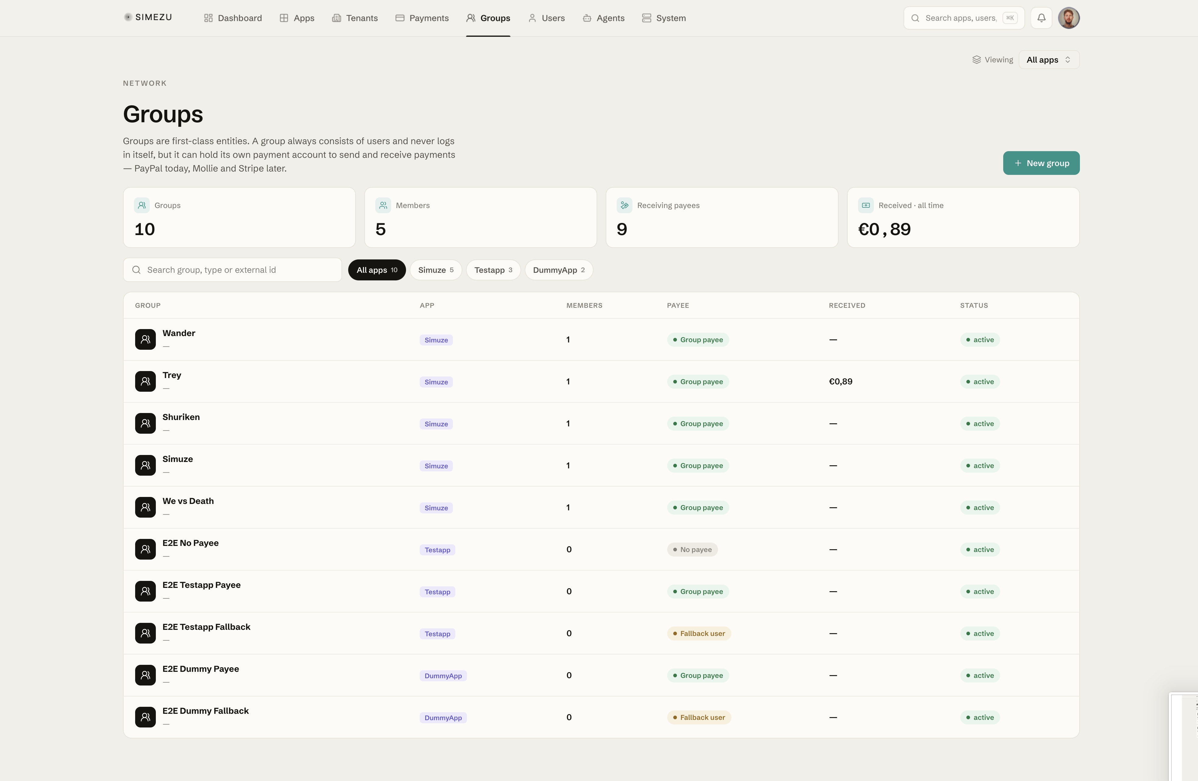Click the No payee badge
Screen dimensions: 1198x781
point(692,550)
